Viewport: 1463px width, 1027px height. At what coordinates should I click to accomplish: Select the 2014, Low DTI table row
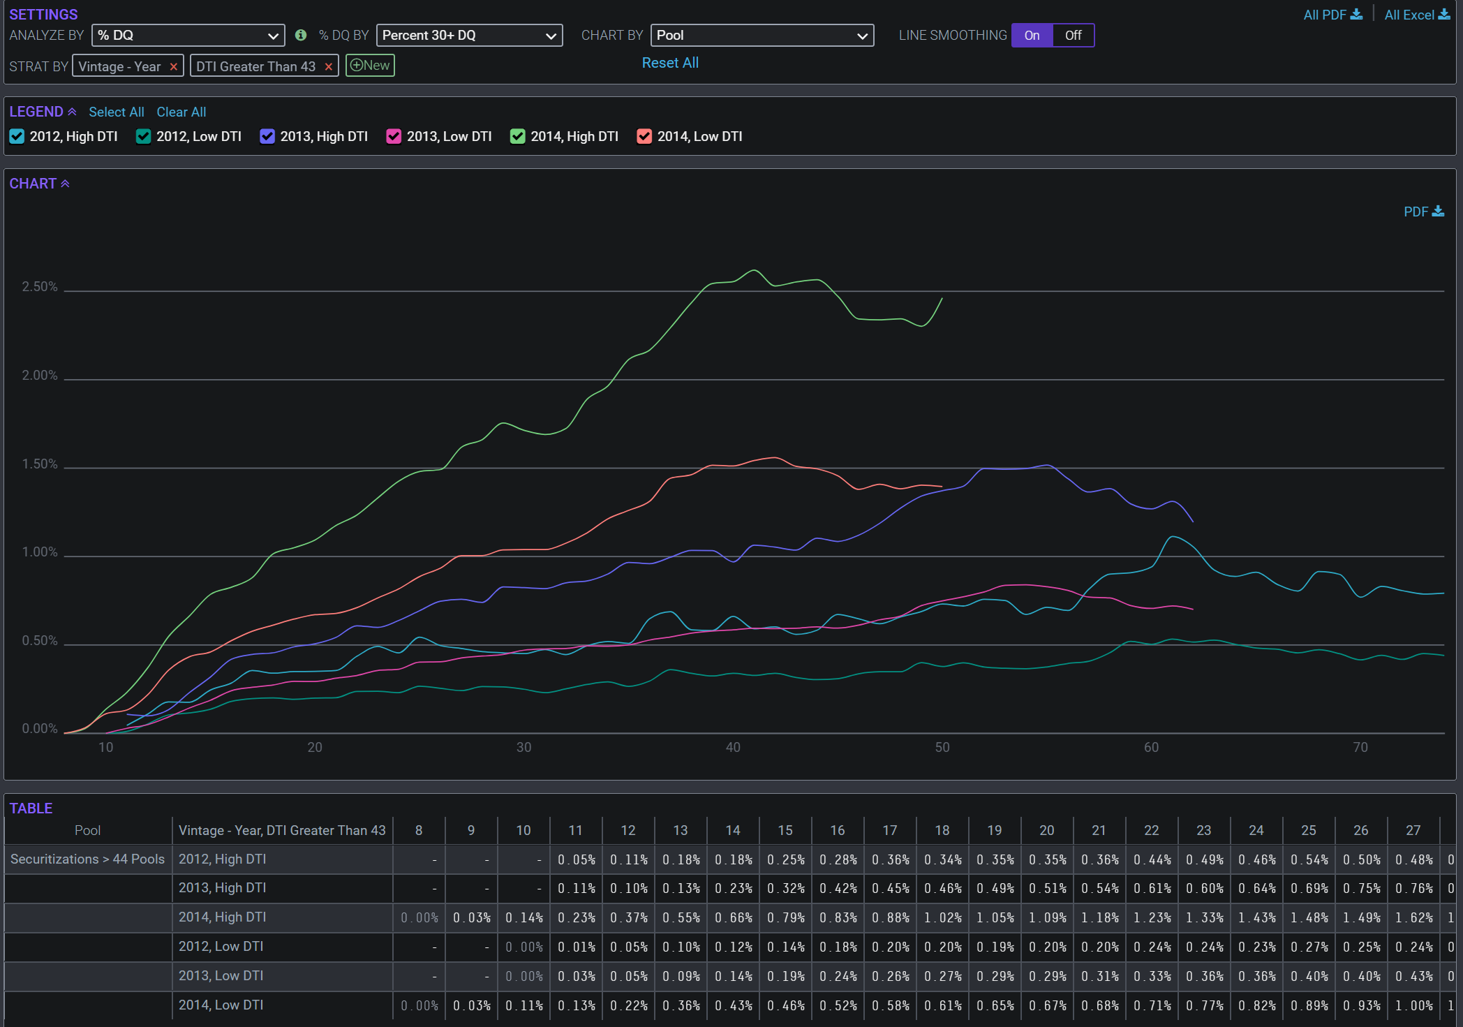point(221,1005)
